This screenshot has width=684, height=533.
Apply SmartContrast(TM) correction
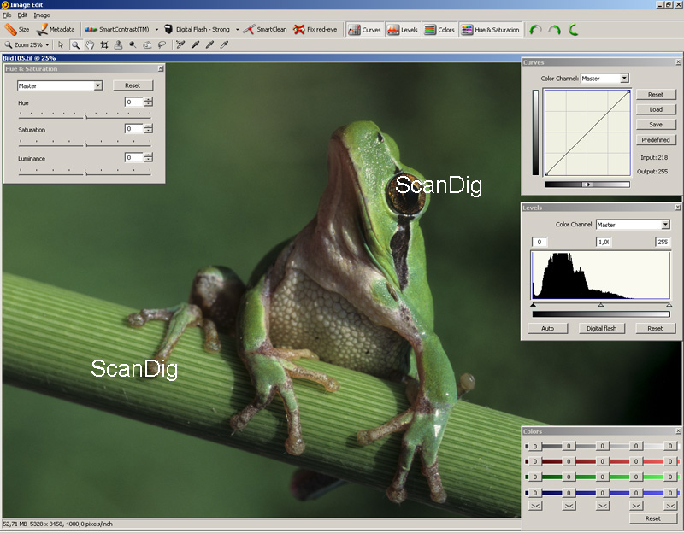tap(117, 30)
